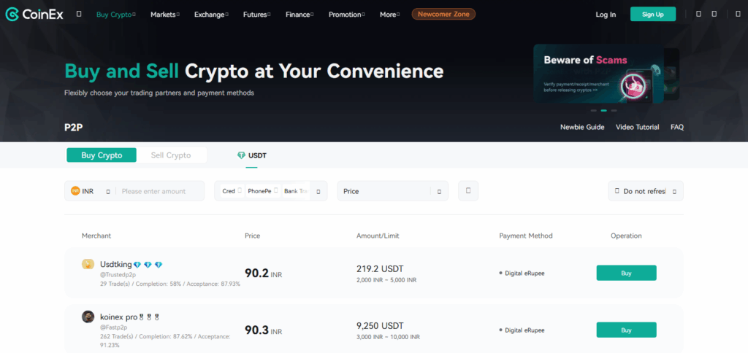The image size is (748, 353).
Task: Expand the Finance menu
Action: coord(299,15)
